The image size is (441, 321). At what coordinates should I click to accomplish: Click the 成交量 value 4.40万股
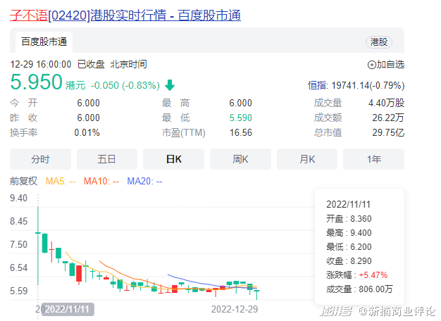(386, 103)
